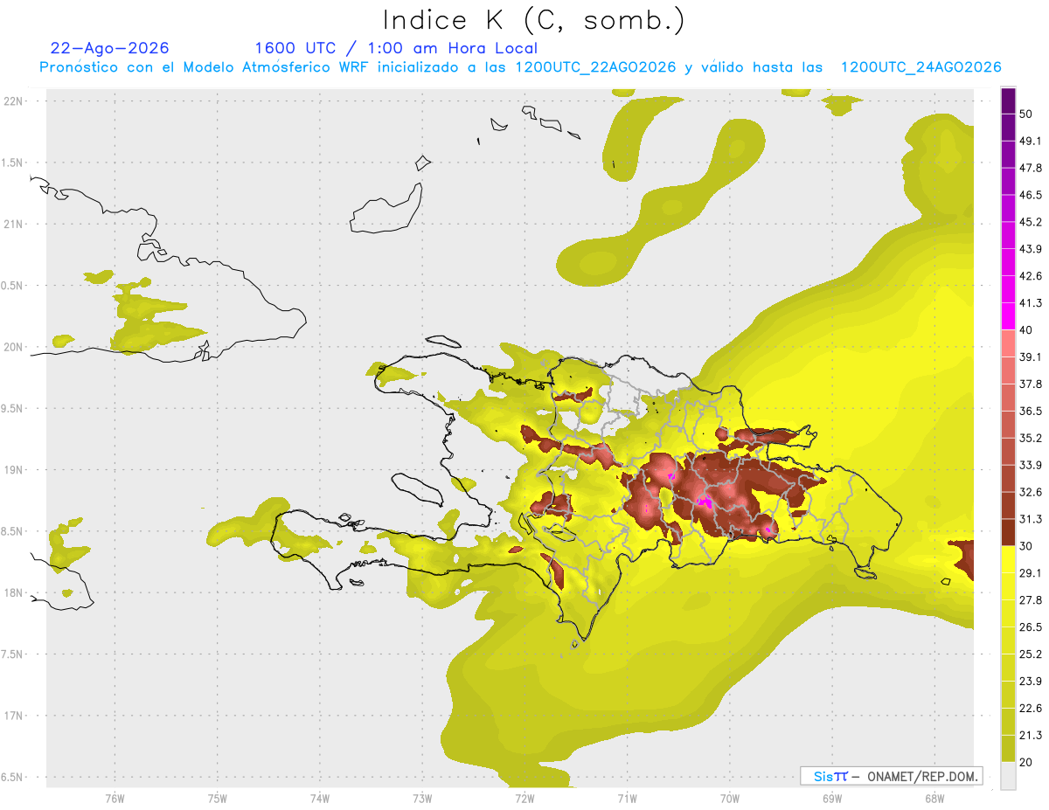The height and width of the screenshot is (810, 1049).
Task: Click the 21N latitude label
Action: tap(14, 224)
